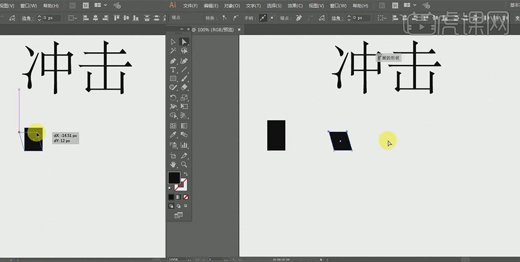Screen dimensions: 520x262
Task: Toggle hide handles for multiple selected anchors
Action: pyautogui.click(x=272, y=18)
